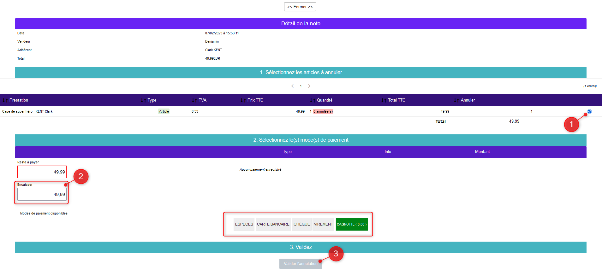Click the date value '07/02/2023 à 15:58:11'
The image size is (602, 270).
[222, 33]
